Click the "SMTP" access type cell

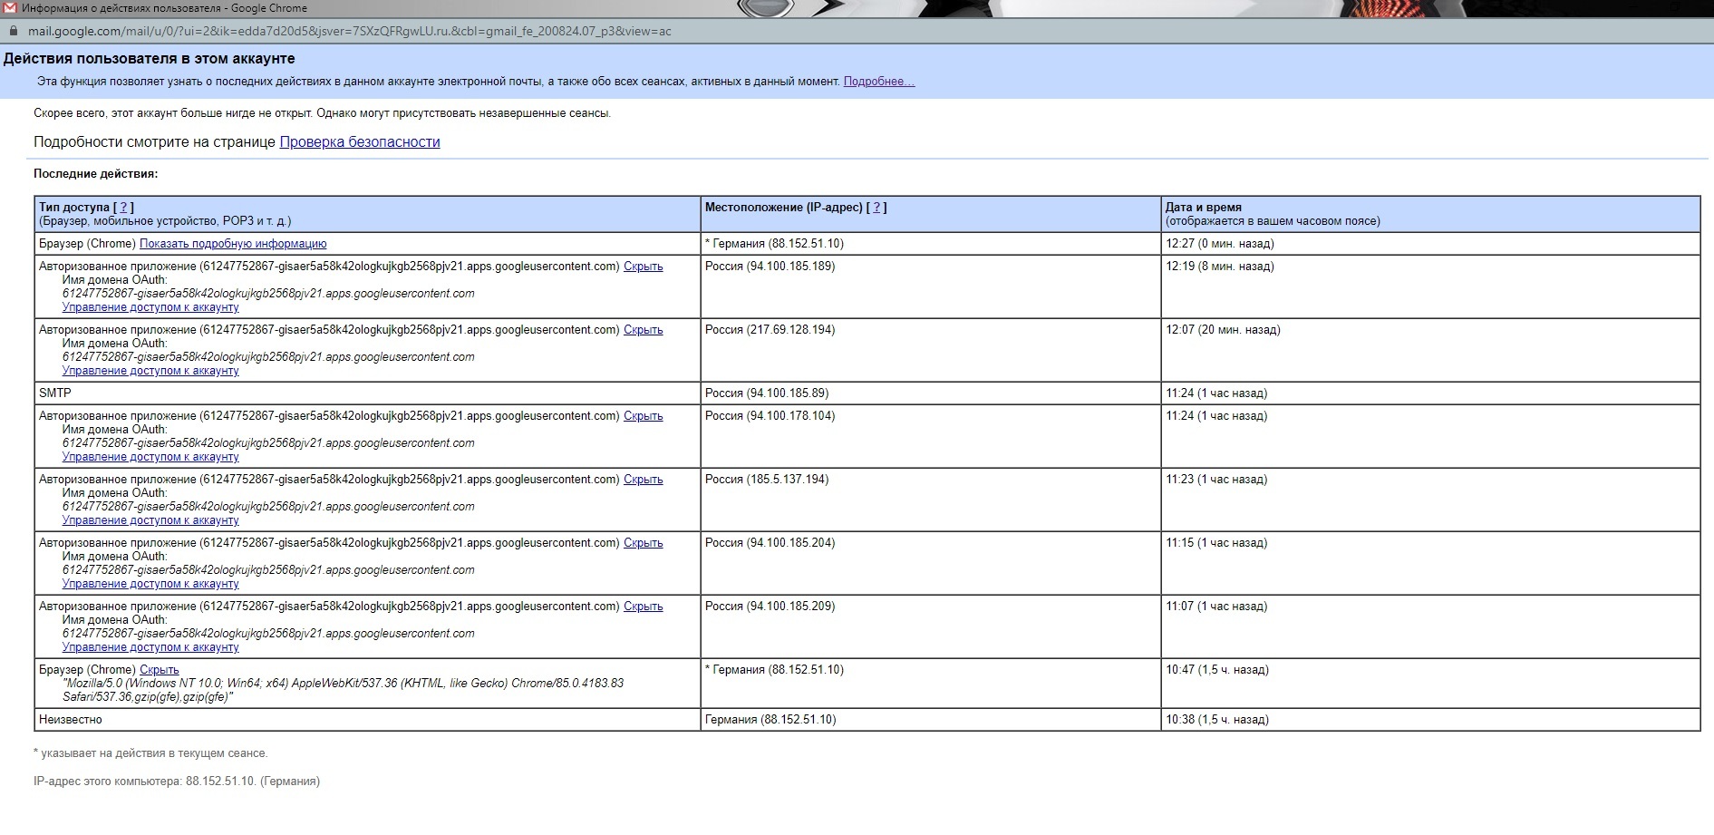click(x=367, y=393)
